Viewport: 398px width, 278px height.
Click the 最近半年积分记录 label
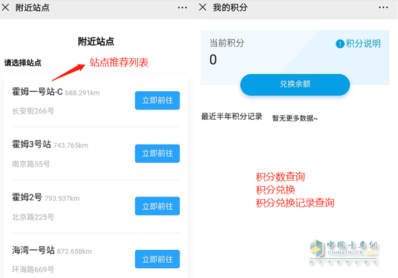[x=231, y=117]
